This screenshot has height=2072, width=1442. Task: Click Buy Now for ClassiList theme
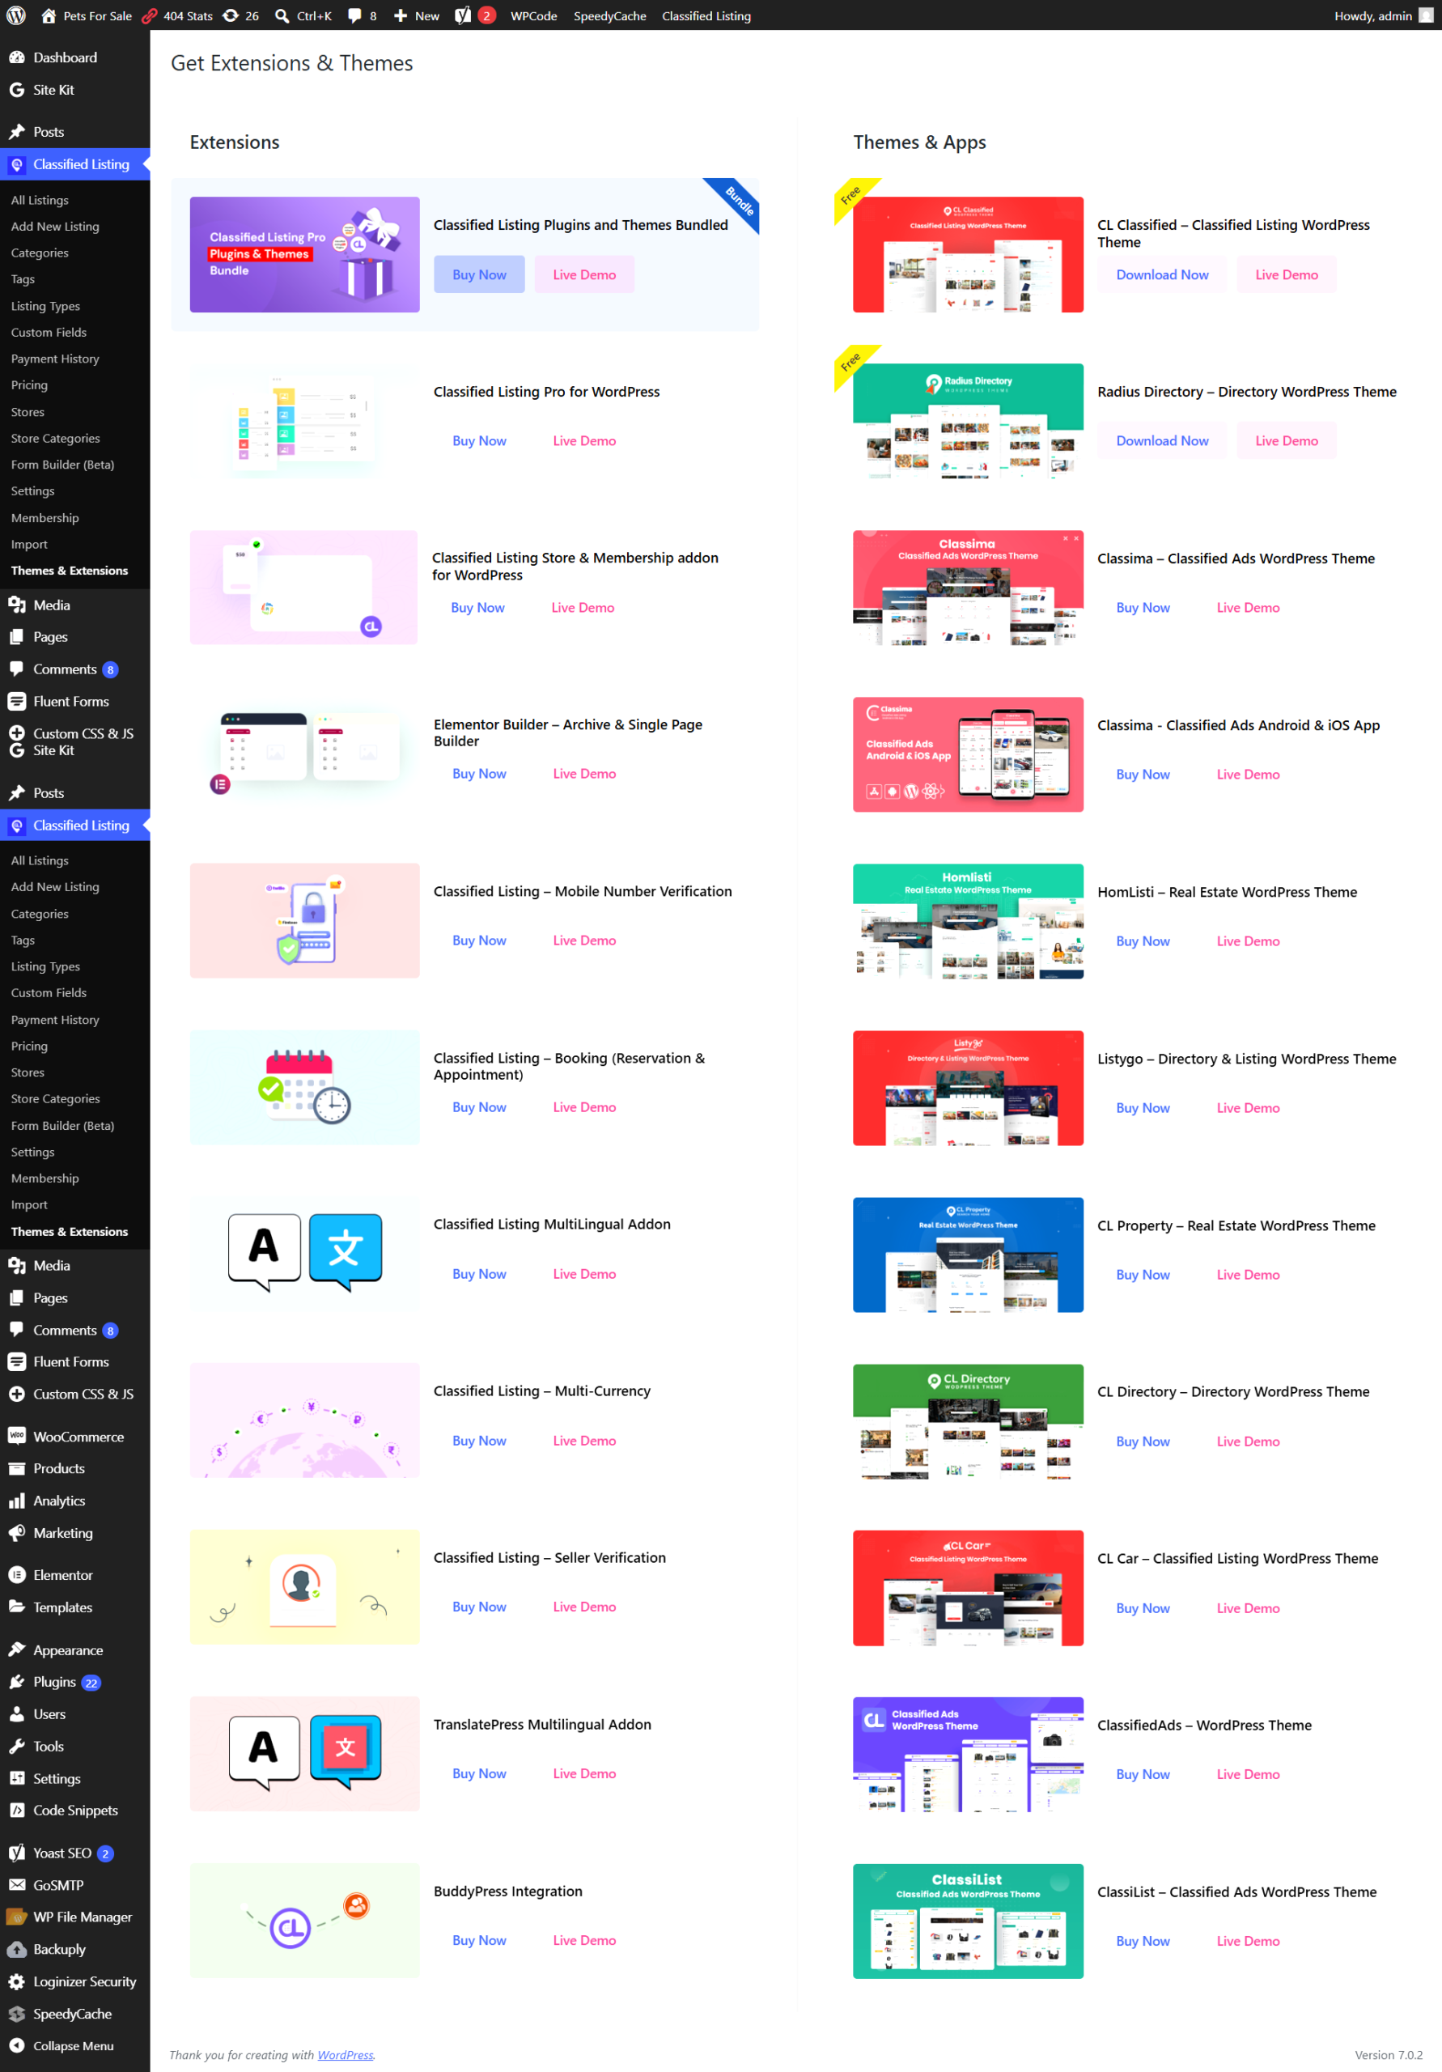[x=1143, y=1941]
